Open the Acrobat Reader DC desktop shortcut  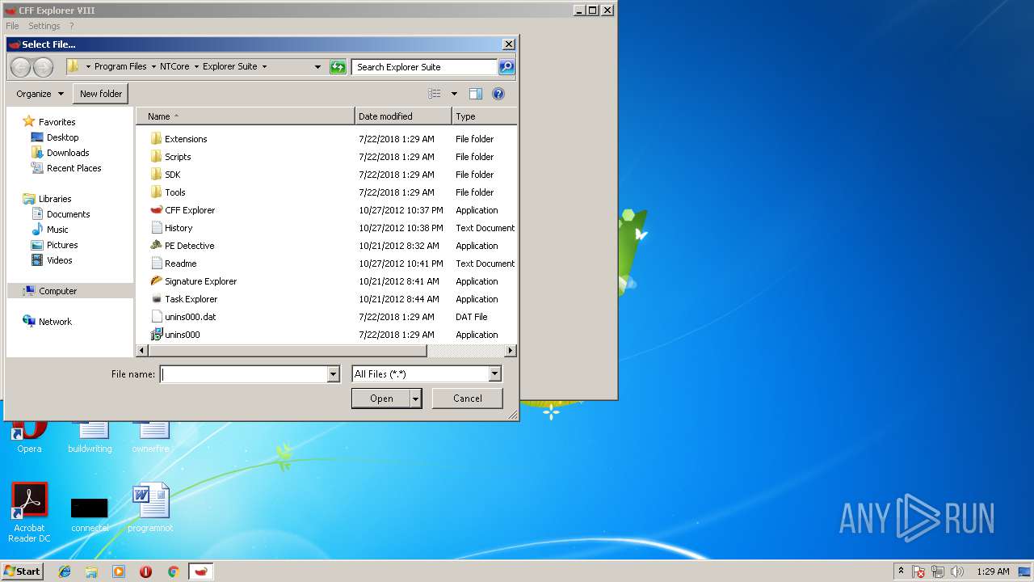click(x=30, y=512)
